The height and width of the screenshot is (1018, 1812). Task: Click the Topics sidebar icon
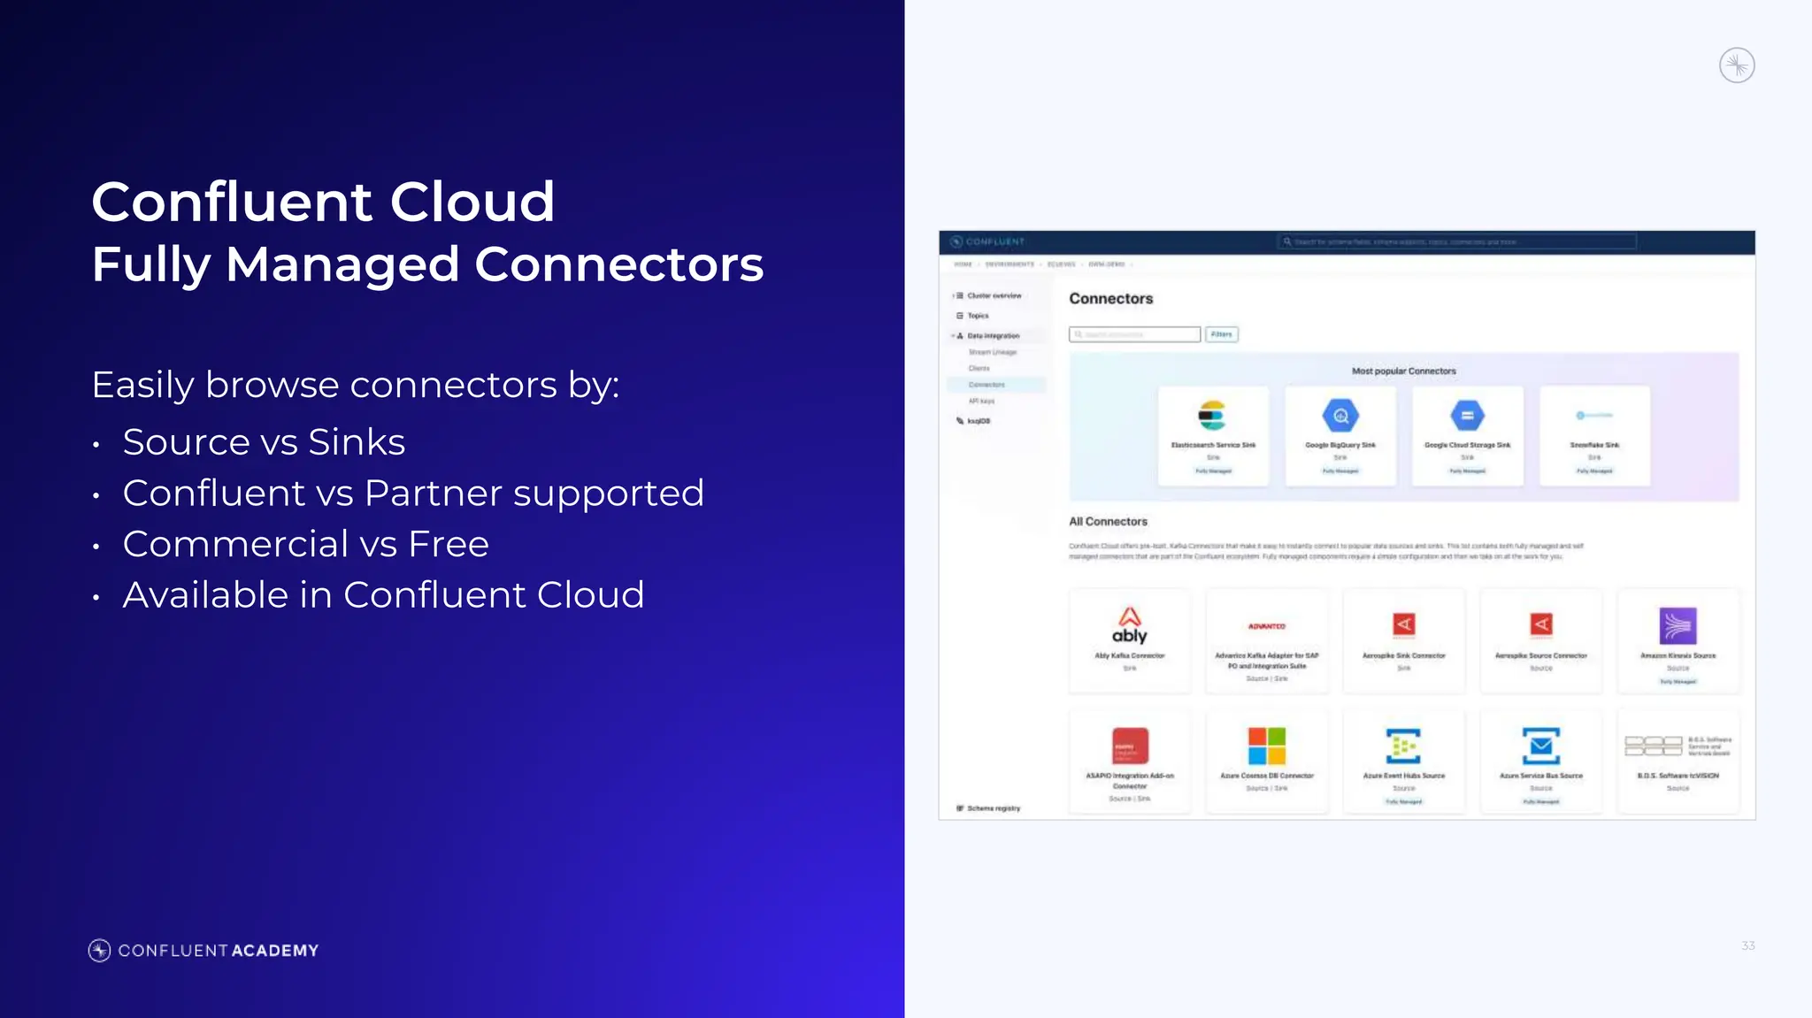(959, 316)
